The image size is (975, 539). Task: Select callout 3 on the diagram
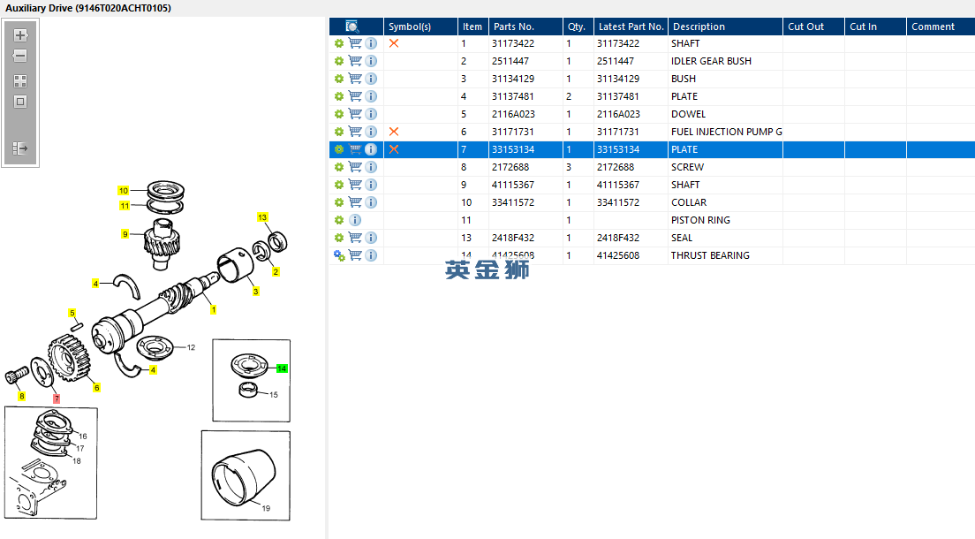coord(255,292)
